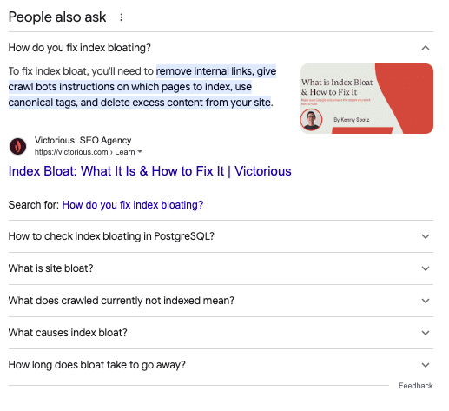Click the highlighted answer snippet text
This screenshot has height=411, width=449.
click(142, 87)
